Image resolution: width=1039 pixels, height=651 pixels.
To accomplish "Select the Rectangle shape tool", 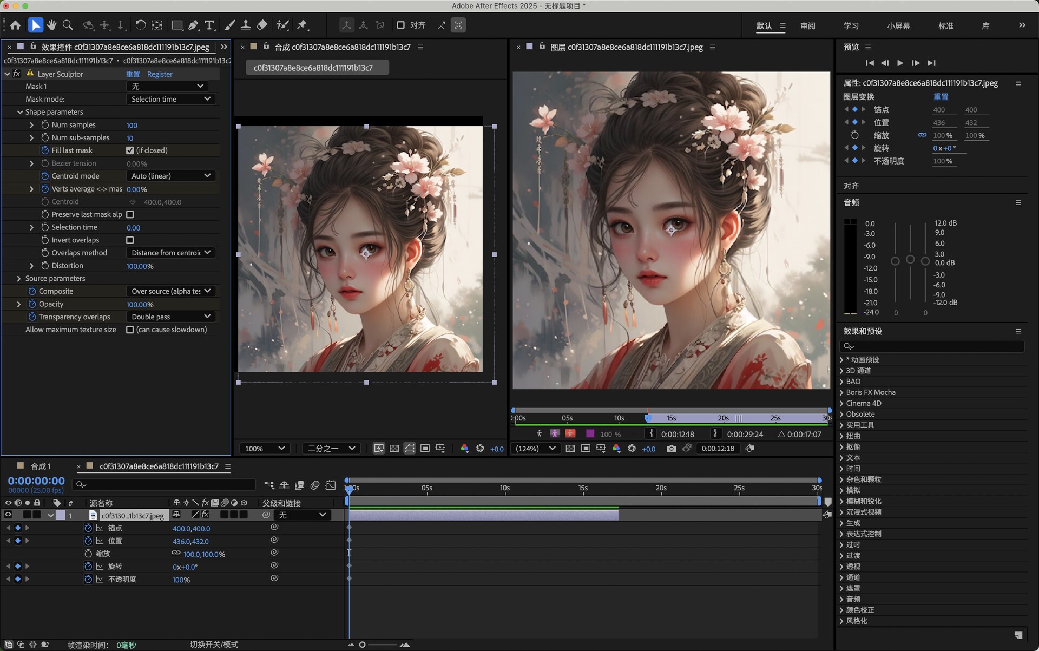I will [177, 25].
